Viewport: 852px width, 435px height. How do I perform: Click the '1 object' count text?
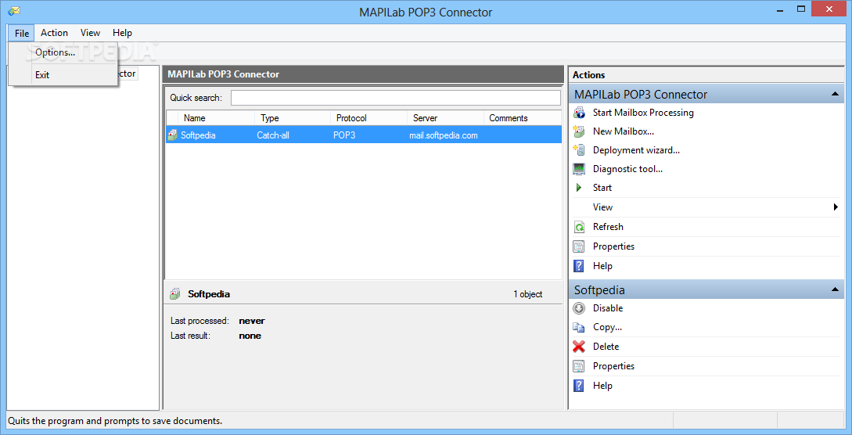click(x=527, y=294)
